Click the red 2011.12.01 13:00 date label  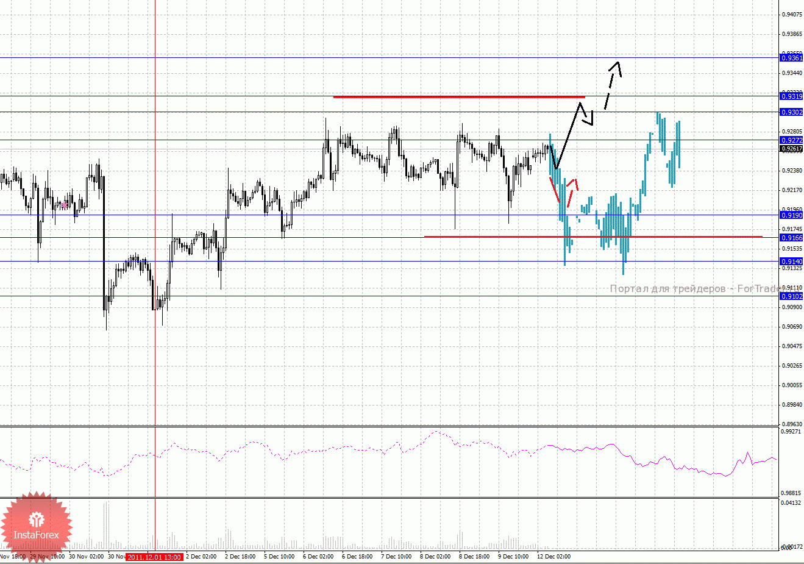(x=154, y=557)
